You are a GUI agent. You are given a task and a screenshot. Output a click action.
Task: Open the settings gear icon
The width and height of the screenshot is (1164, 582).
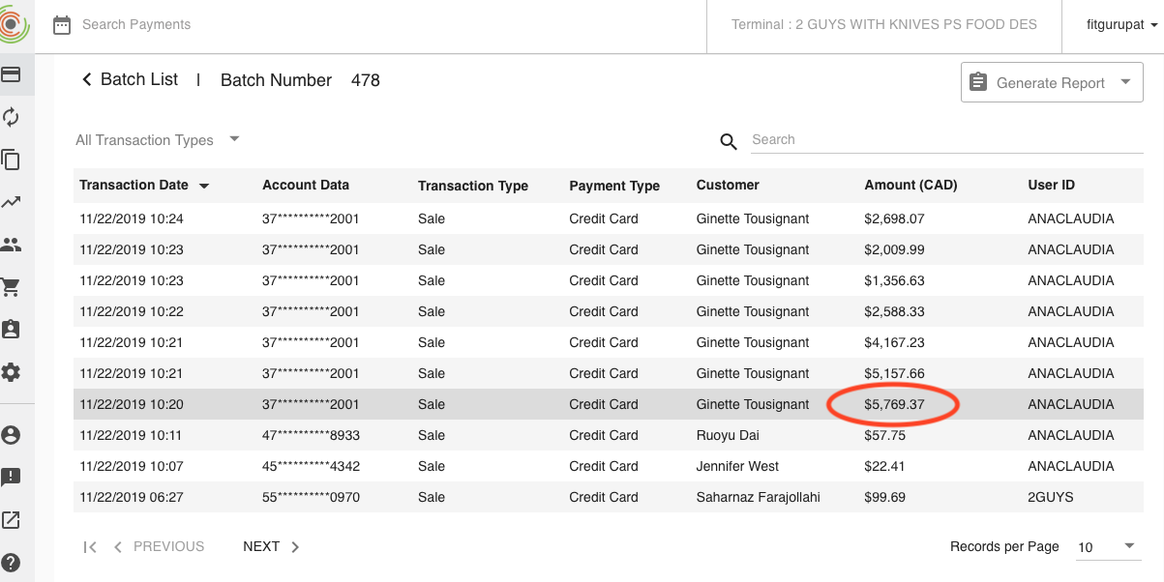point(12,372)
